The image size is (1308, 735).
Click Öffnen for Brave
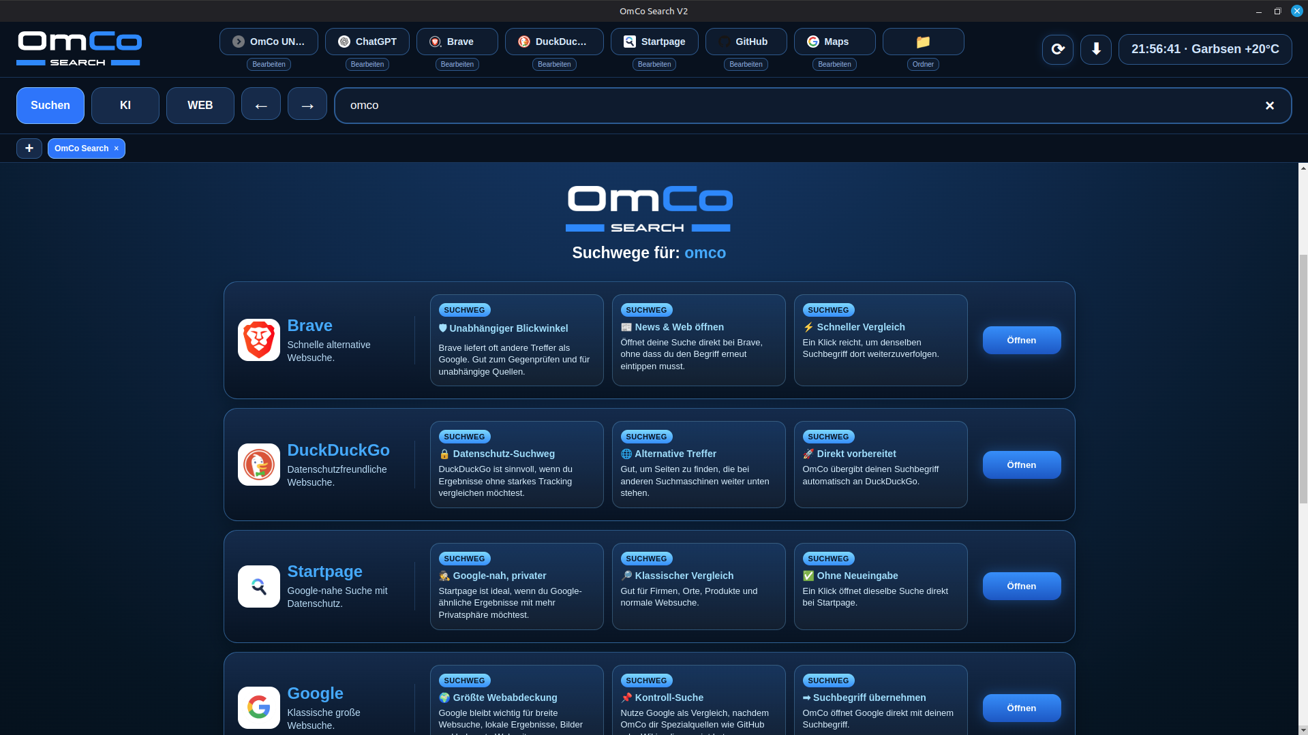coord(1022,340)
